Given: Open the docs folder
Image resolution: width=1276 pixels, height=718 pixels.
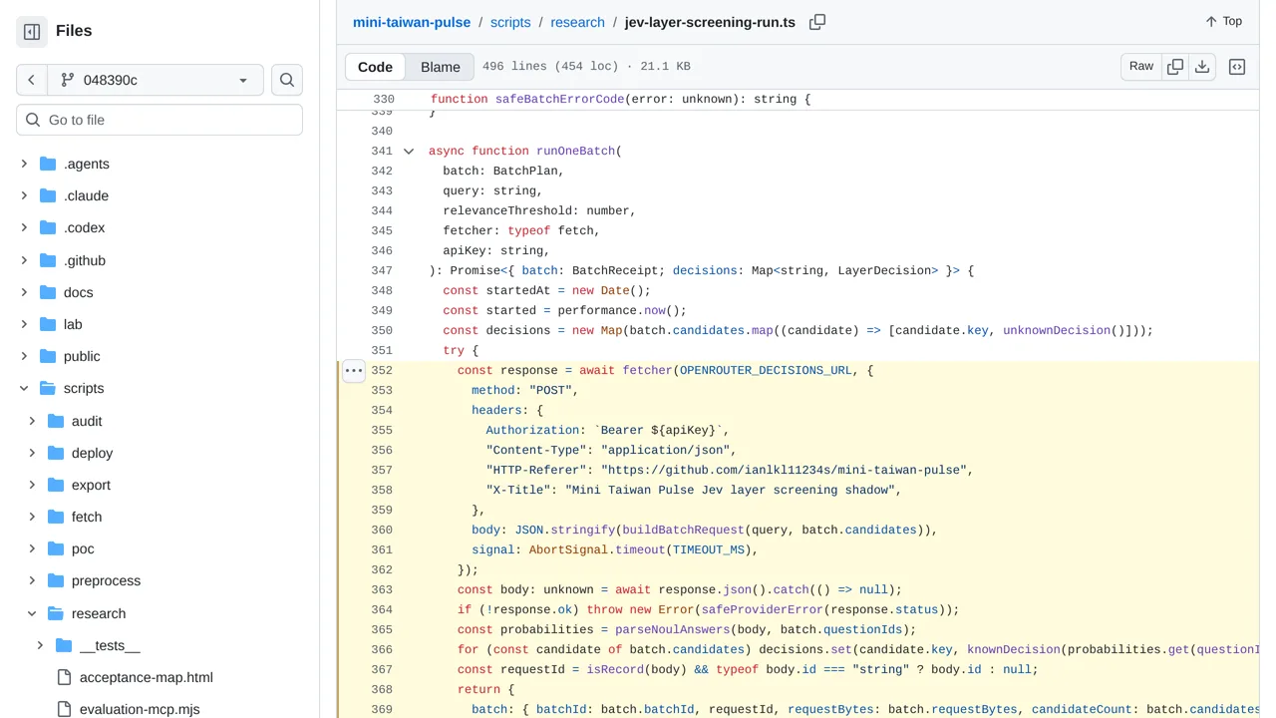Looking at the screenshot, I should point(78,292).
